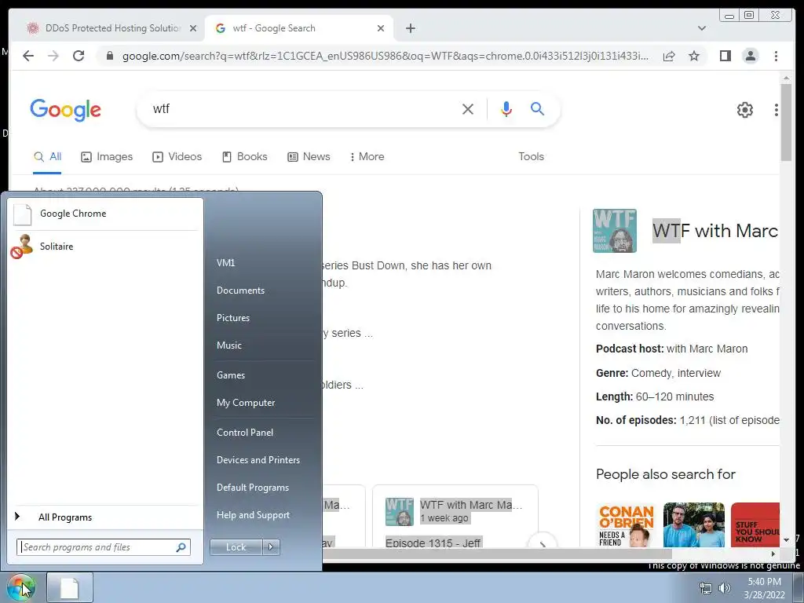
Task: Click the browser forward arrow
Action: (53, 56)
